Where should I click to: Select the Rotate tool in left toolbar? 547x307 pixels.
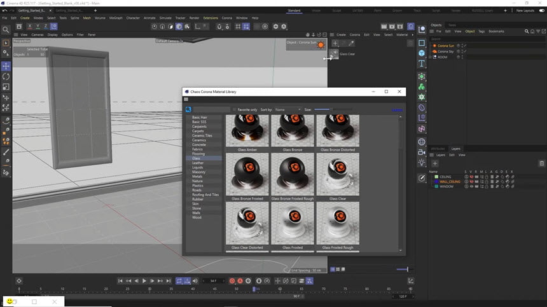6,77
